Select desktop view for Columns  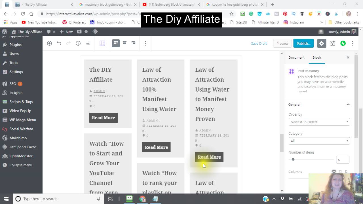tap(334, 172)
